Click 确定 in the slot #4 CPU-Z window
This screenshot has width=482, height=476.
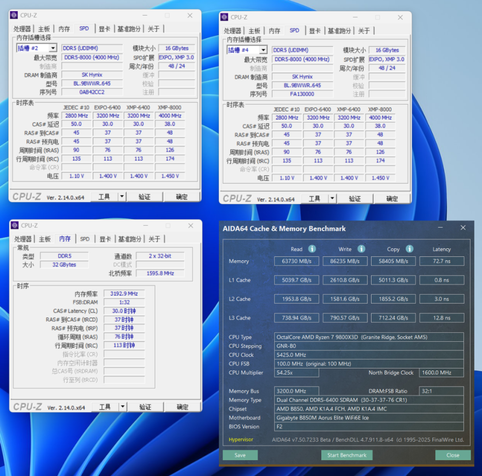(x=392, y=199)
